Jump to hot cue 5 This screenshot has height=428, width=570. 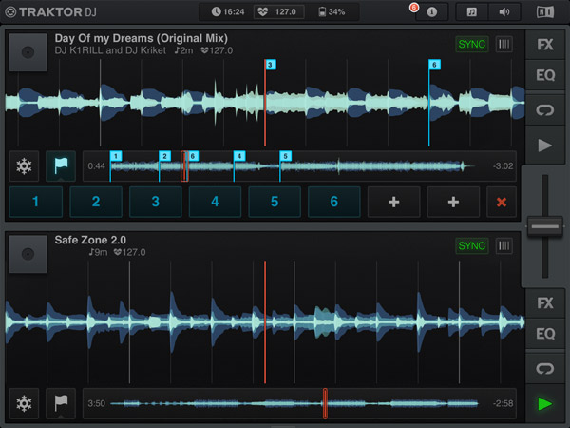click(275, 202)
